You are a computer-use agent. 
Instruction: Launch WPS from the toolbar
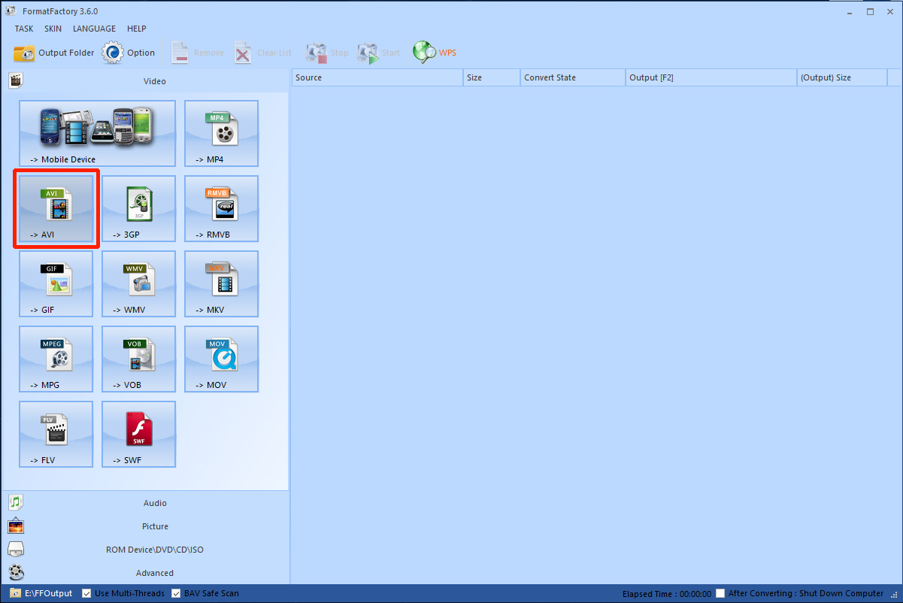pos(435,53)
